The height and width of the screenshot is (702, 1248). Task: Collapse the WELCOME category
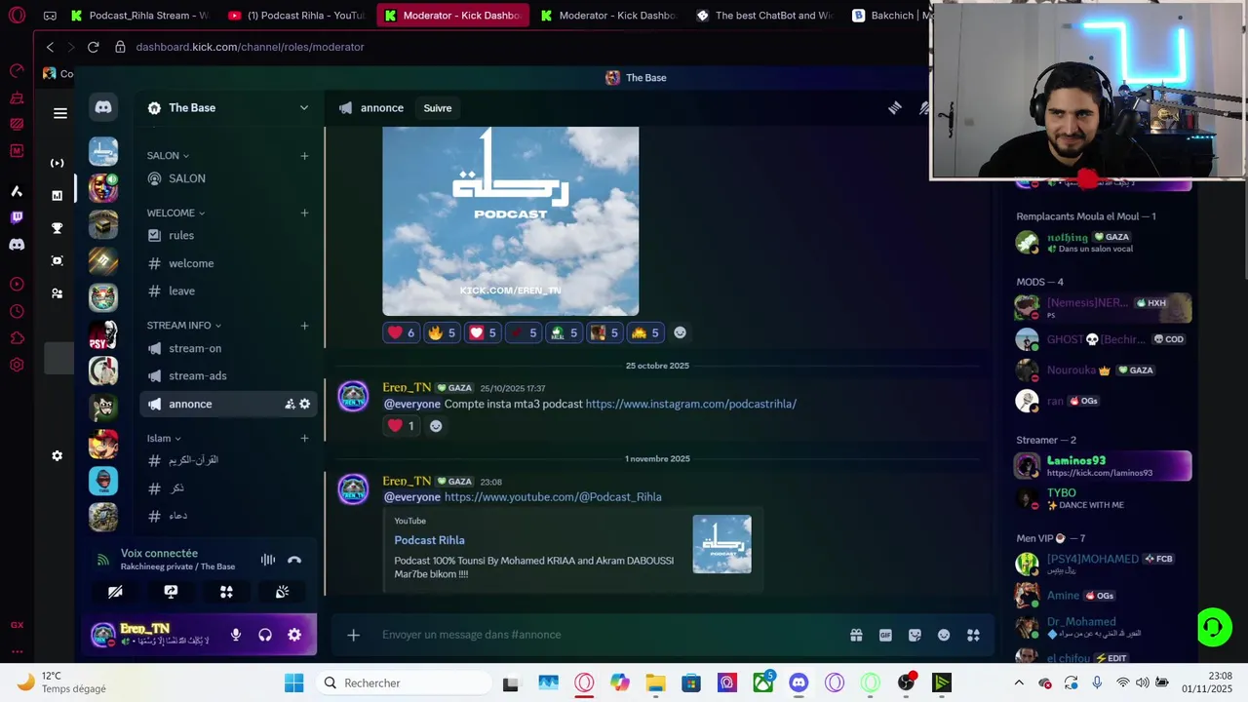coord(175,213)
